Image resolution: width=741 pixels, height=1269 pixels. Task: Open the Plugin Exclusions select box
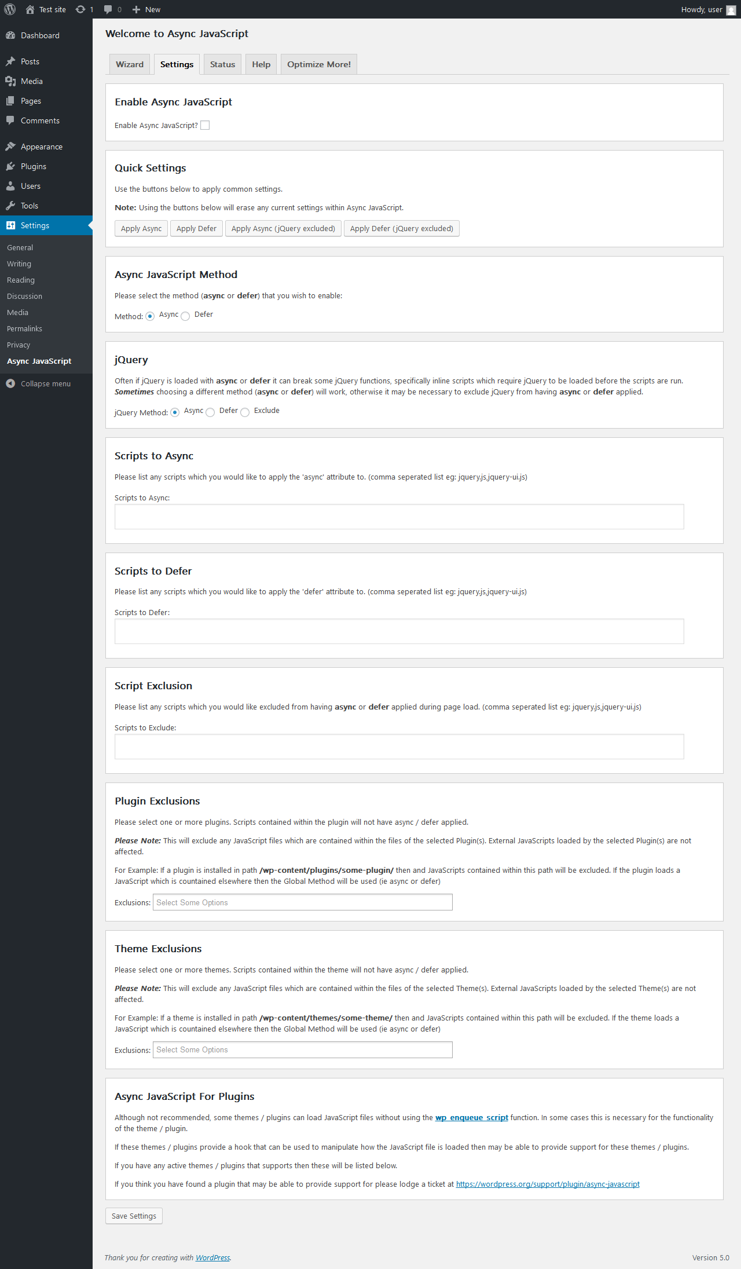click(x=302, y=902)
